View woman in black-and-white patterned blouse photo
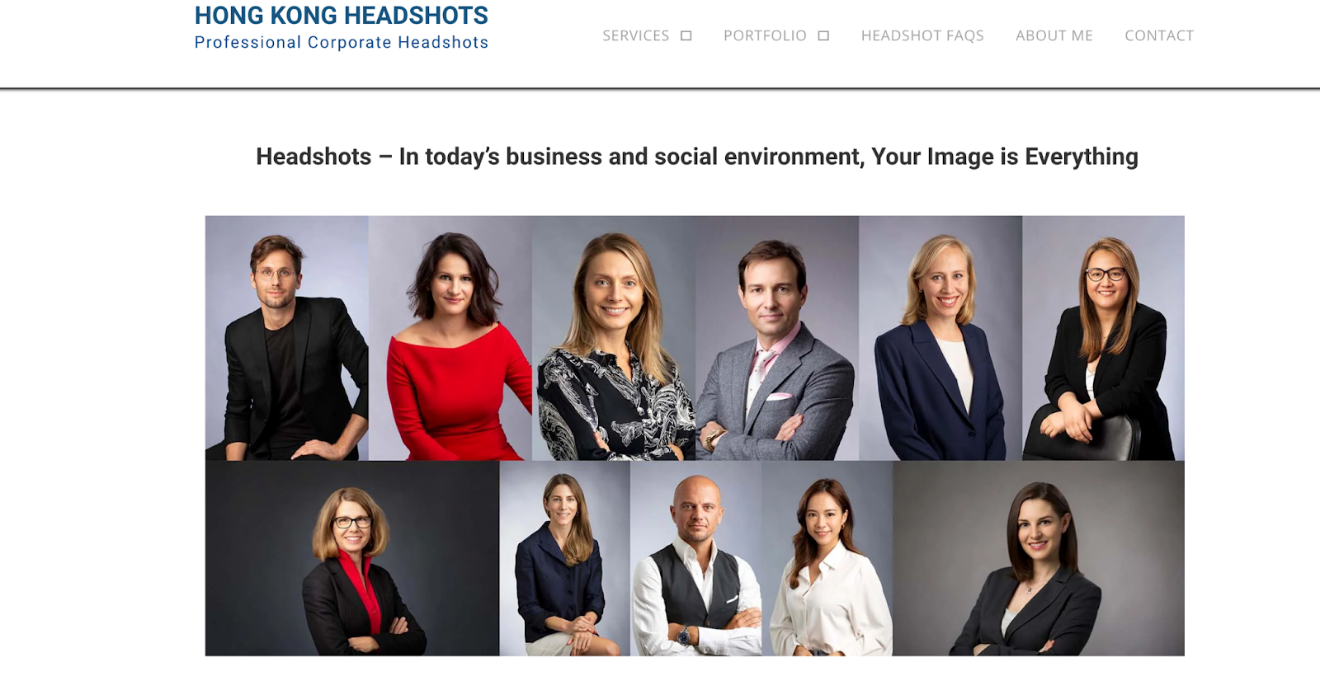 614,338
